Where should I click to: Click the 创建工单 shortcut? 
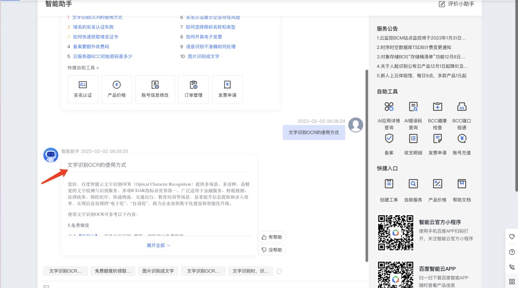coord(389,190)
